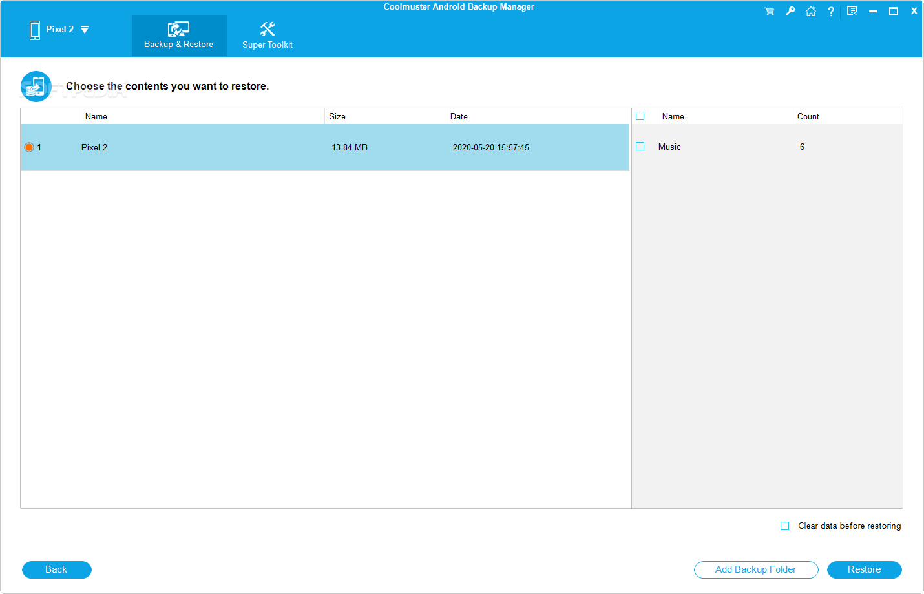Click the 13.84 MB size cell
924x594 pixels.
350,147
